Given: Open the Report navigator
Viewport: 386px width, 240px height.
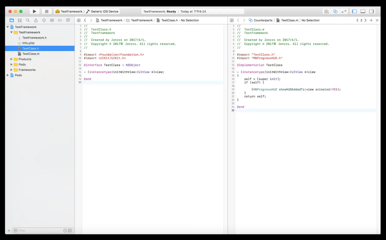Looking at the screenshot, I should coord(68,20).
